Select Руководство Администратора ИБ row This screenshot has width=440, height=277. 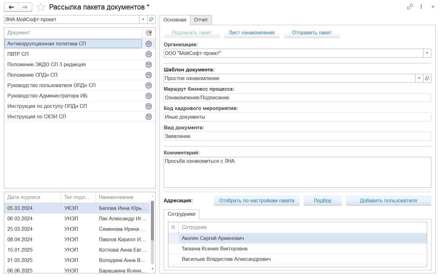coord(73,96)
